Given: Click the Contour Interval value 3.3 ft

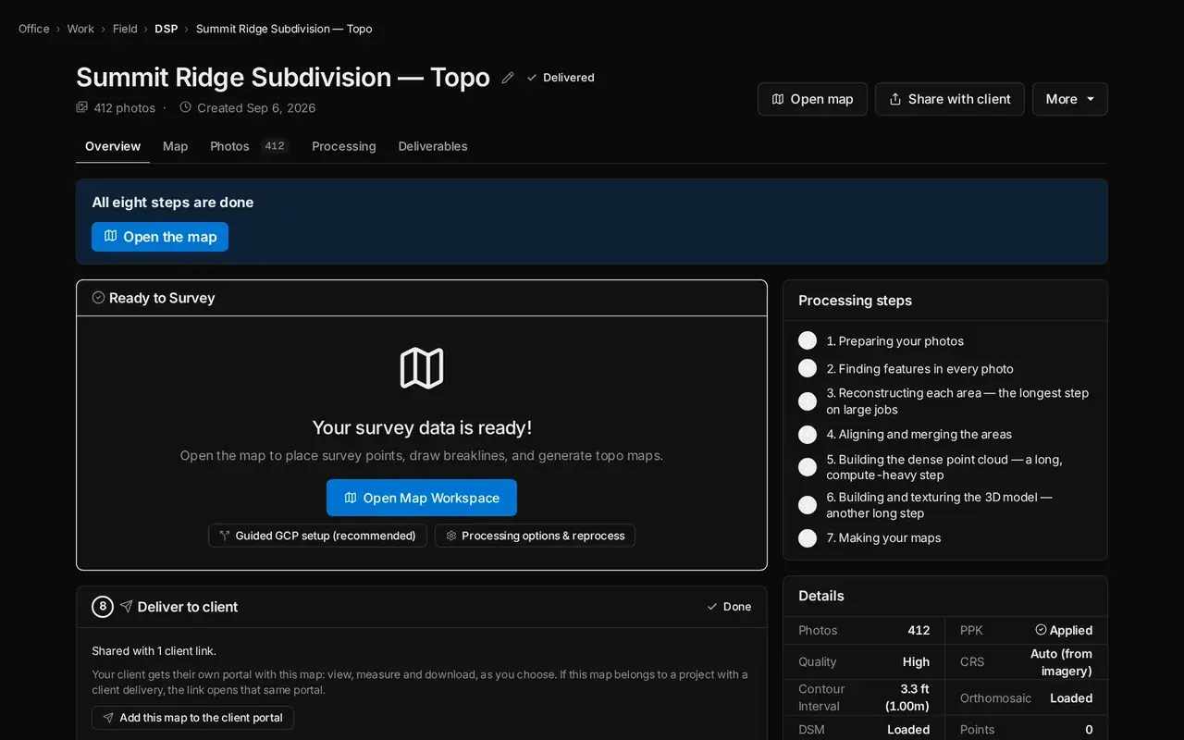Looking at the screenshot, I should (907, 697).
